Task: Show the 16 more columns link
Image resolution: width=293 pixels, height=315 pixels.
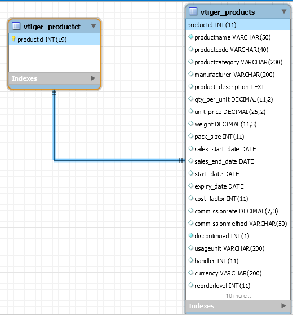Action: (238, 295)
